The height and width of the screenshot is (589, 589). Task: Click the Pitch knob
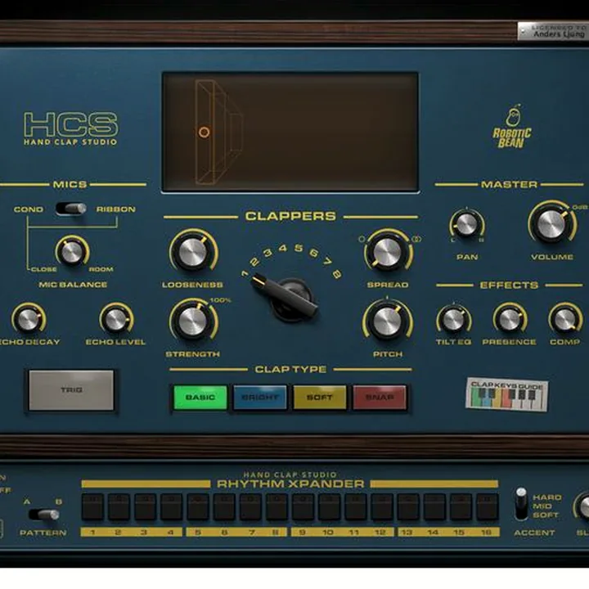[x=387, y=322]
